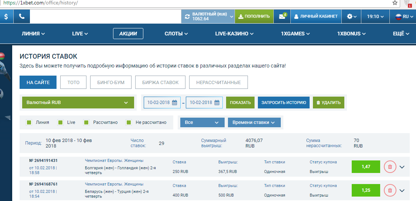Open the СЛОТЫ menu
The width and height of the screenshot is (416, 201).
(176, 34)
